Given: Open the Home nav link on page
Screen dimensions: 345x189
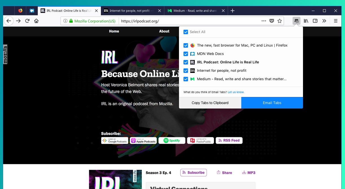Looking at the screenshot, I should (114, 31).
